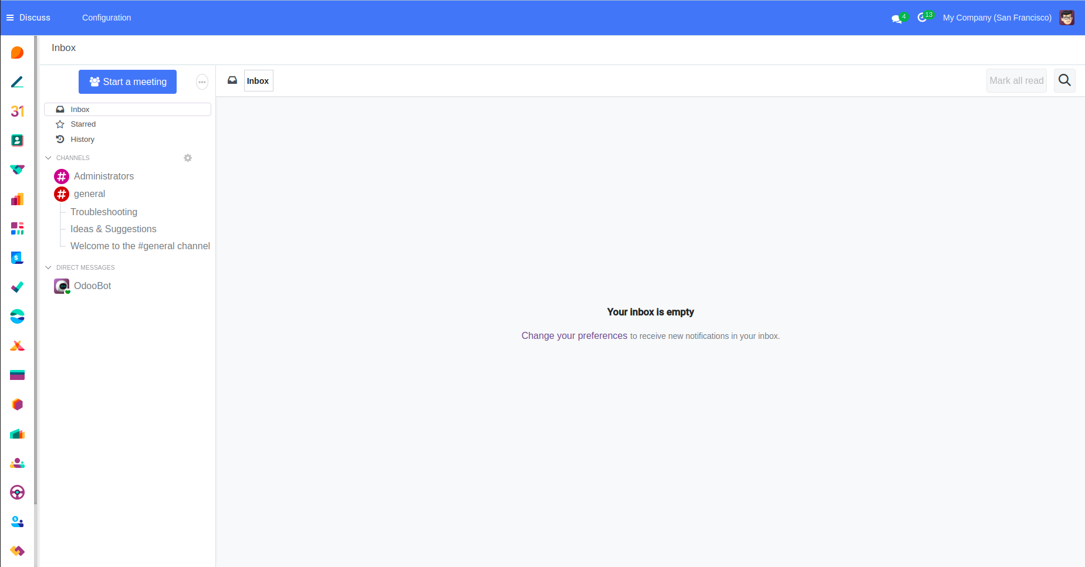The width and height of the screenshot is (1085, 567).
Task: Open the home menu hamburger icon
Action: [x=10, y=18]
